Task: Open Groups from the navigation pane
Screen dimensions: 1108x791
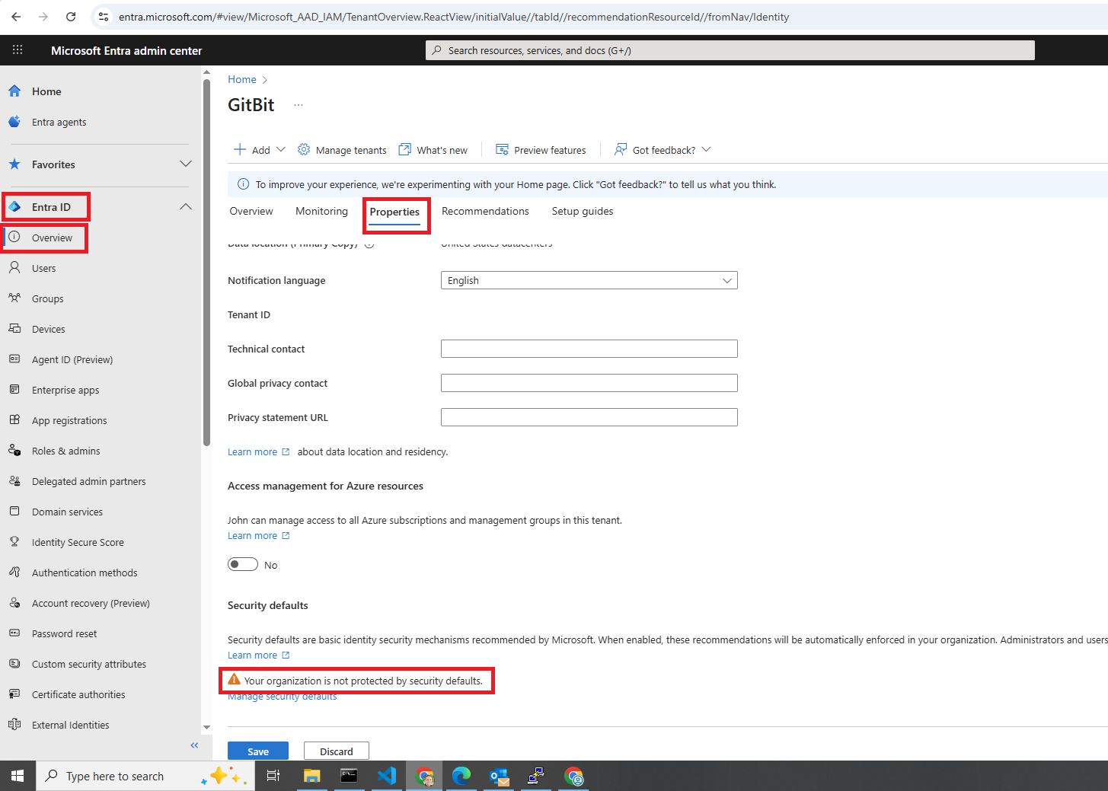Action: (x=46, y=298)
